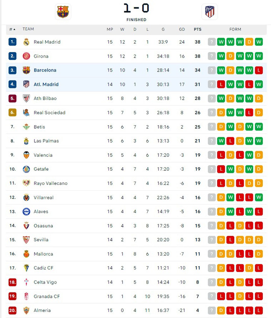Select the Real Madrid team logo

(27, 42)
